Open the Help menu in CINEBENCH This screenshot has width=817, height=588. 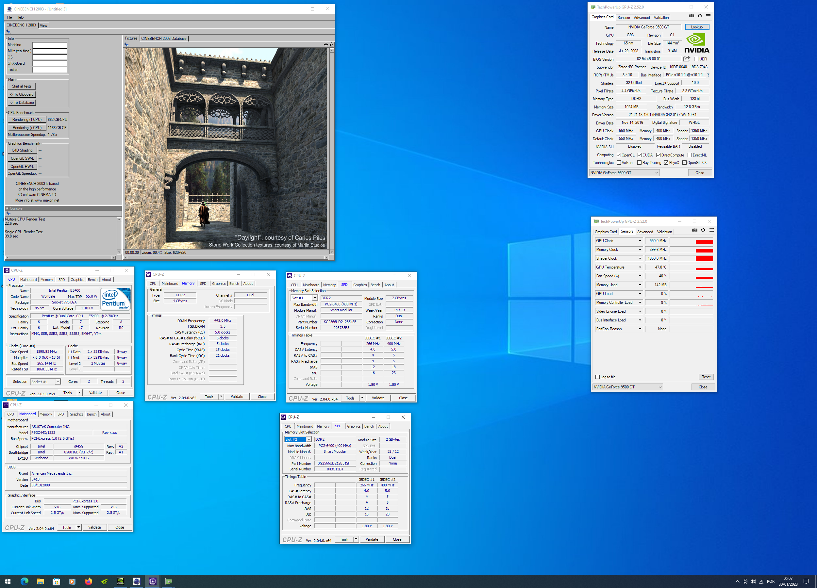point(20,17)
